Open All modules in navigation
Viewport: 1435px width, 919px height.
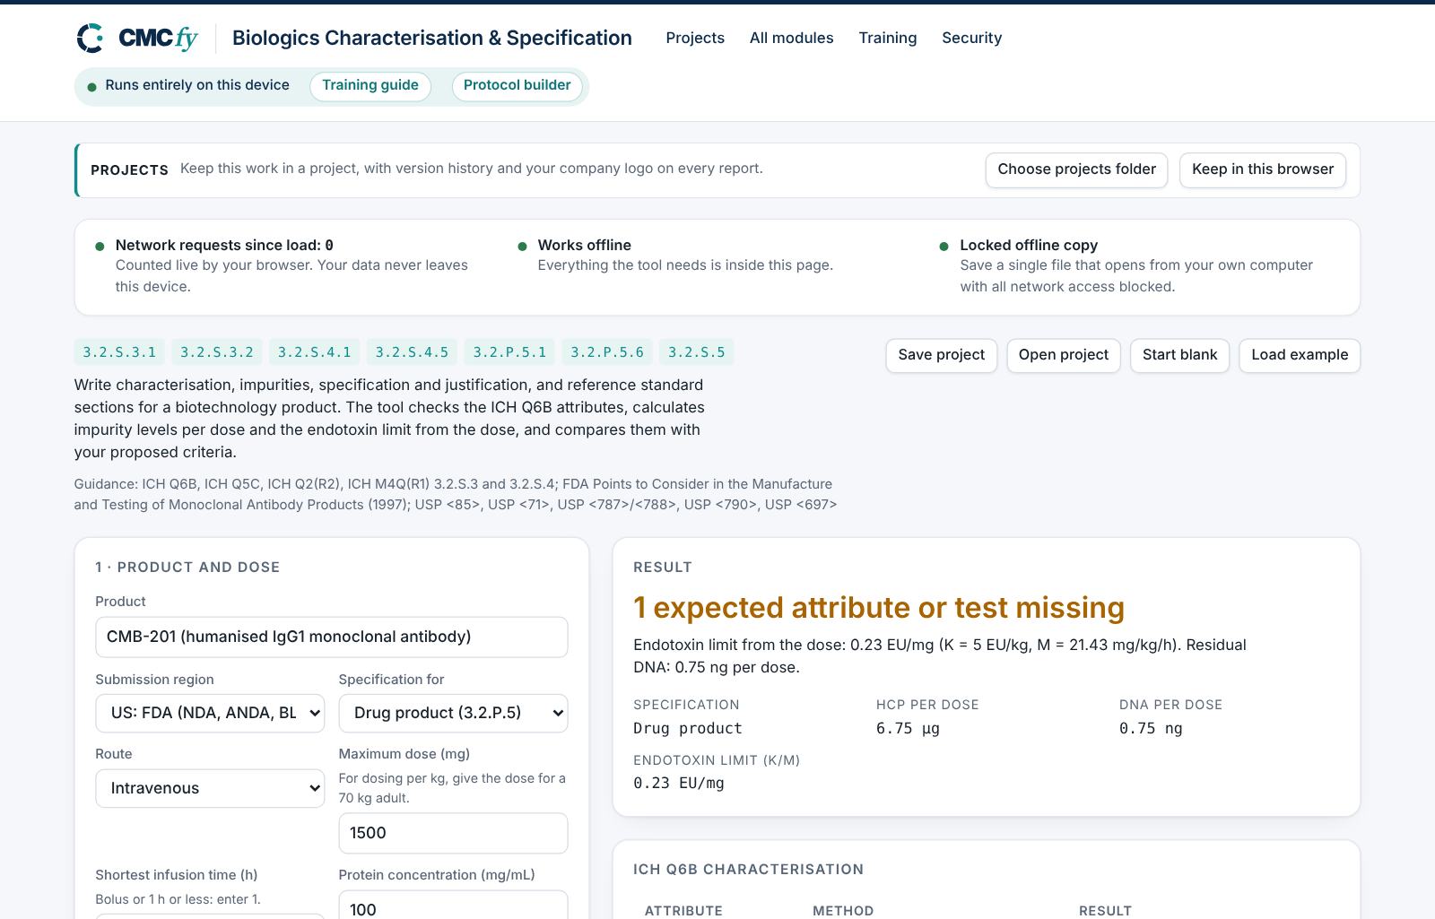(x=791, y=38)
